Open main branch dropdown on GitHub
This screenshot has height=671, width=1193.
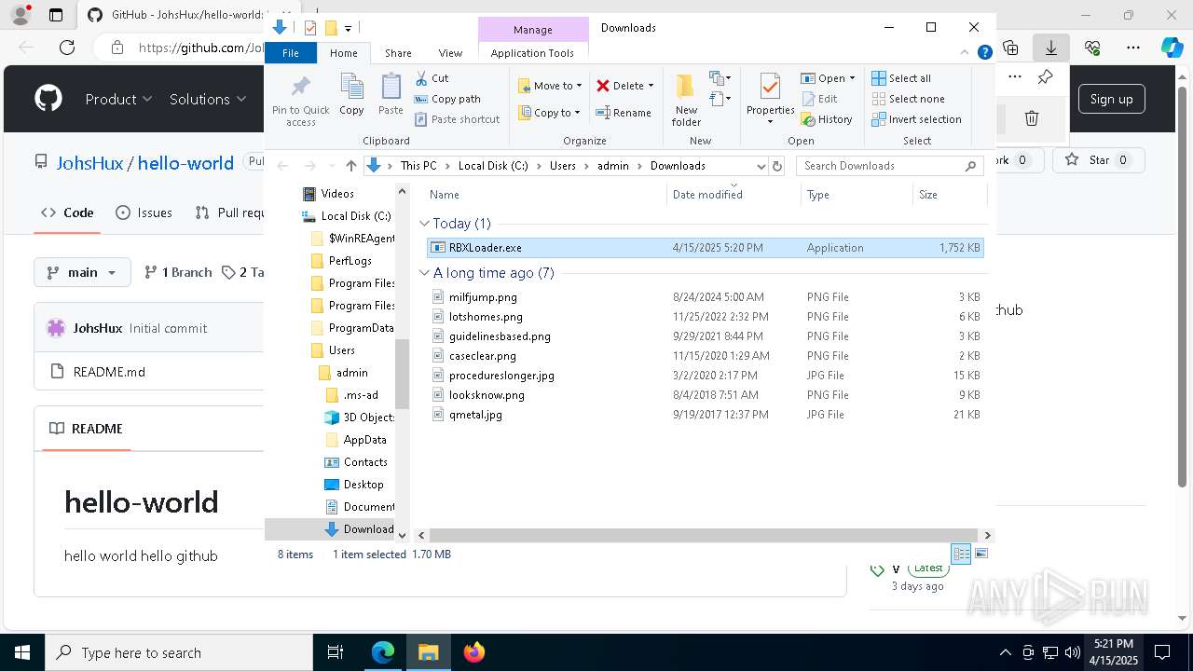pos(81,272)
